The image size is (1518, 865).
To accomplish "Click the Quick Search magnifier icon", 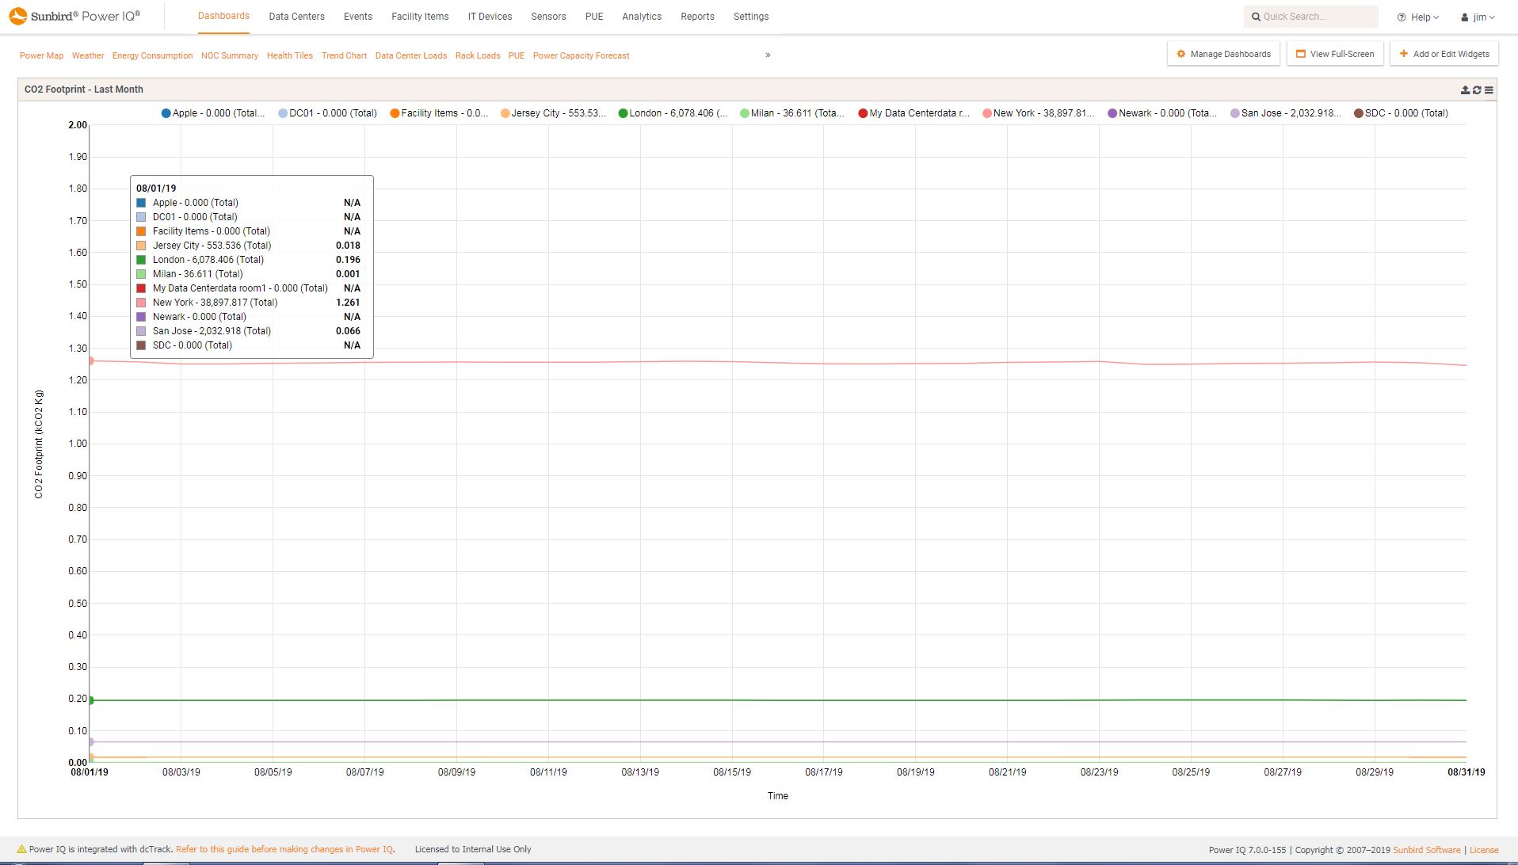I will (1256, 17).
